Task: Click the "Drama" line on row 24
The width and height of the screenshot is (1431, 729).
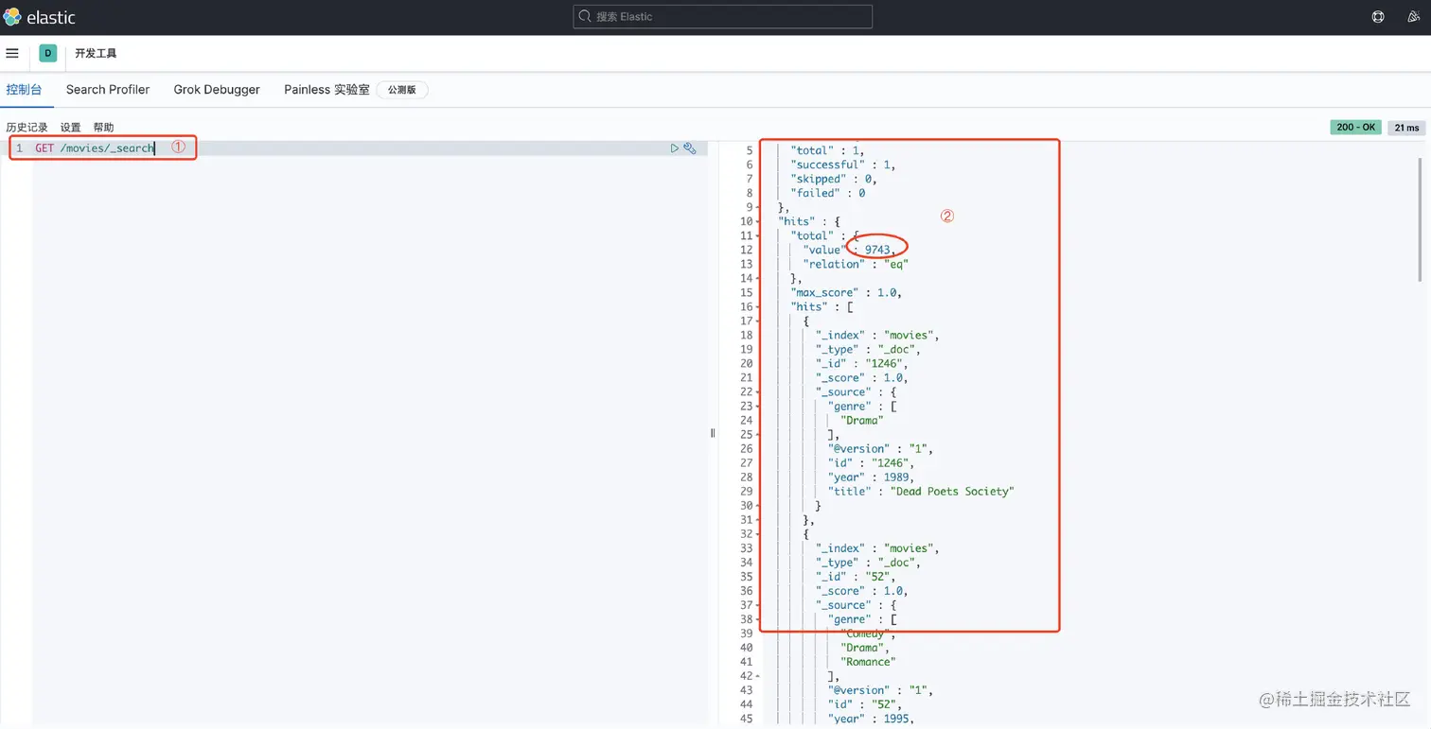Action: coord(862,420)
